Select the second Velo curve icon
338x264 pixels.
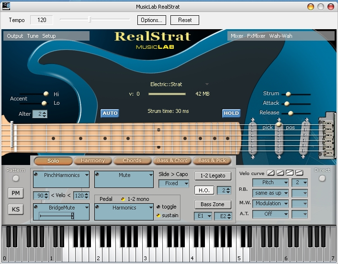pyautogui.click(x=280, y=173)
